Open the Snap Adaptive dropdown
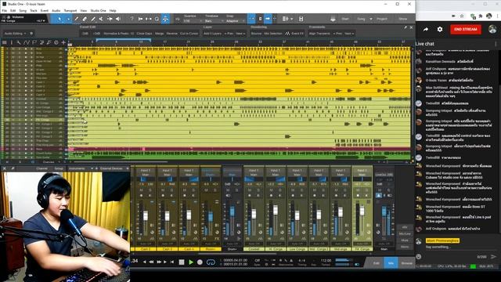The width and height of the screenshot is (501, 282). pos(235,21)
